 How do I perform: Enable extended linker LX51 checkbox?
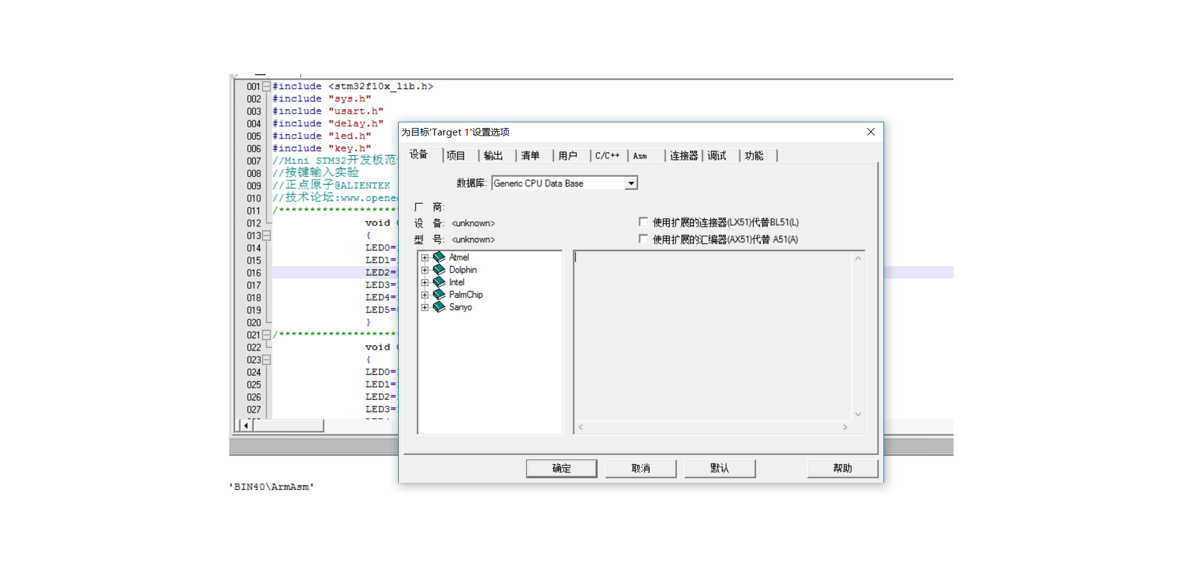click(x=644, y=222)
